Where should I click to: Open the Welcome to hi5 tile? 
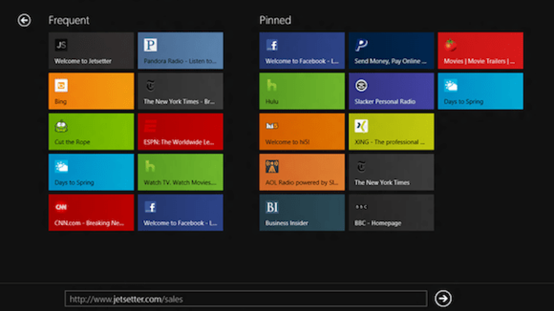click(x=301, y=132)
